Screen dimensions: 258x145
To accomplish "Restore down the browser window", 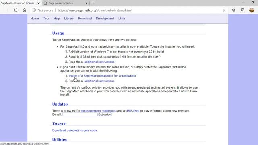I will pyautogui.click(x=253, y=2).
